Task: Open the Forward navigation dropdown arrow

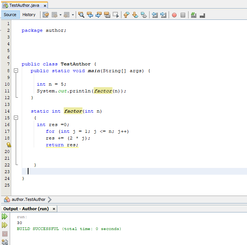Action: point(73,15)
